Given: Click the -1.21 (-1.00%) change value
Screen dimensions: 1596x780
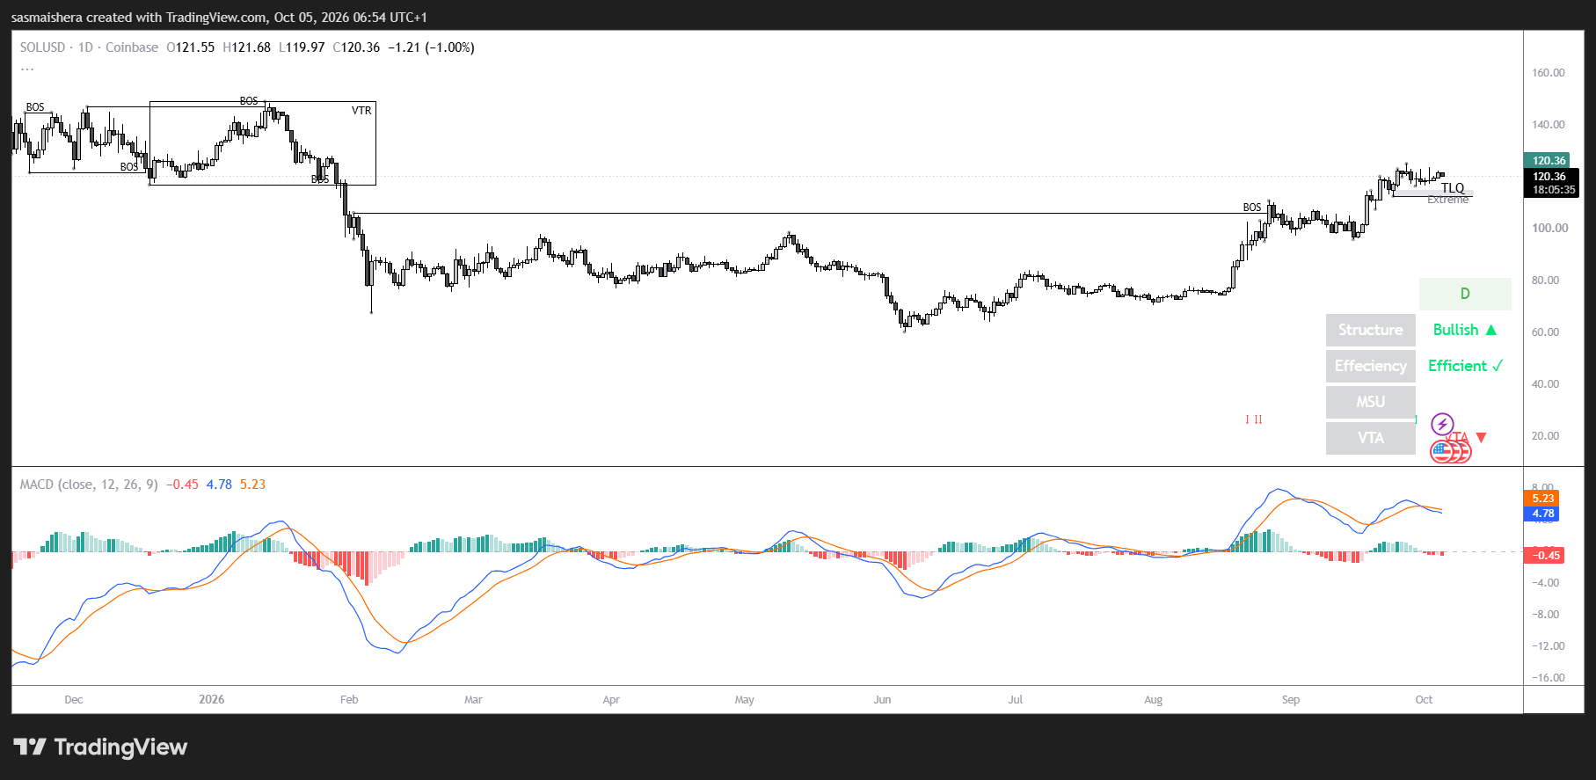Looking at the screenshot, I should click(431, 47).
